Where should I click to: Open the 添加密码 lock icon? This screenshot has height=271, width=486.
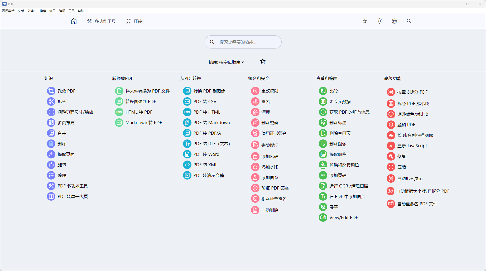click(255, 156)
